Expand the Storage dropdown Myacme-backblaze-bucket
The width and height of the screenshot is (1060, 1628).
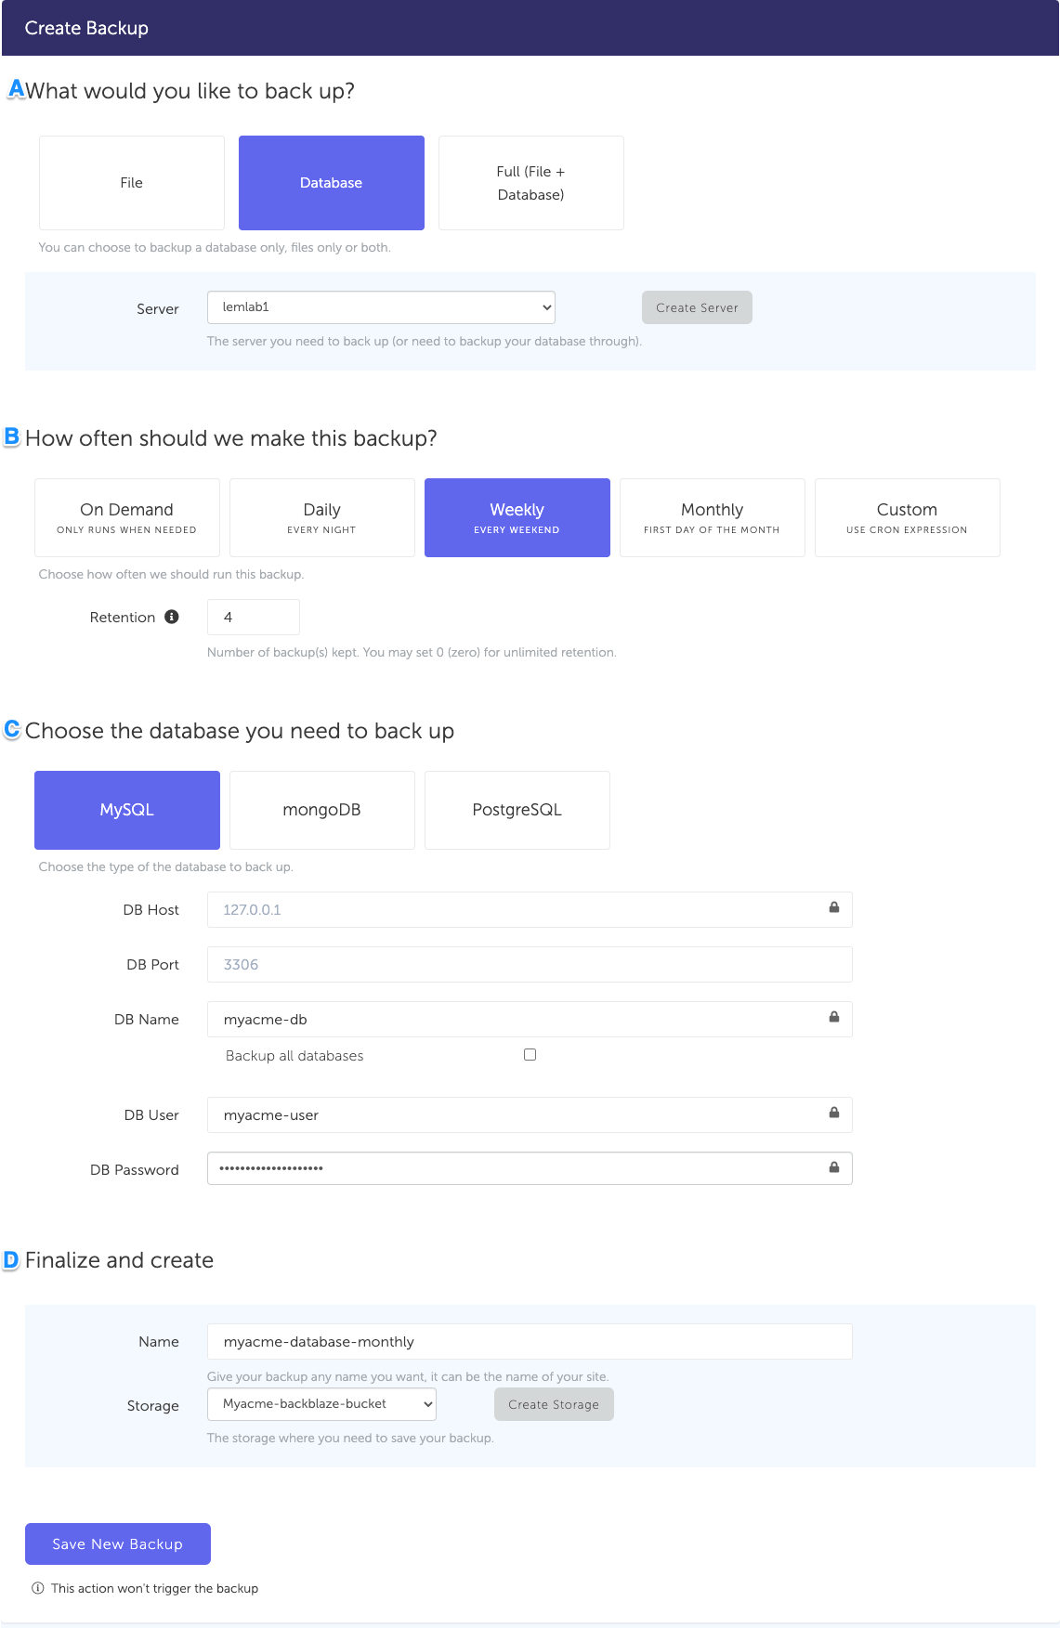(321, 1404)
